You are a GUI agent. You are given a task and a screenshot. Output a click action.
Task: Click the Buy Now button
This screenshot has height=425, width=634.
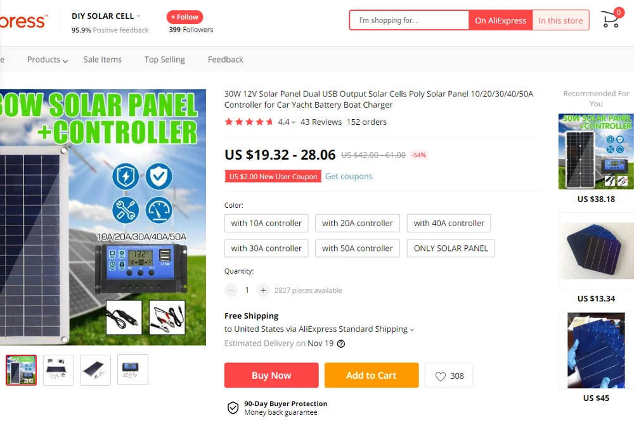pos(271,376)
